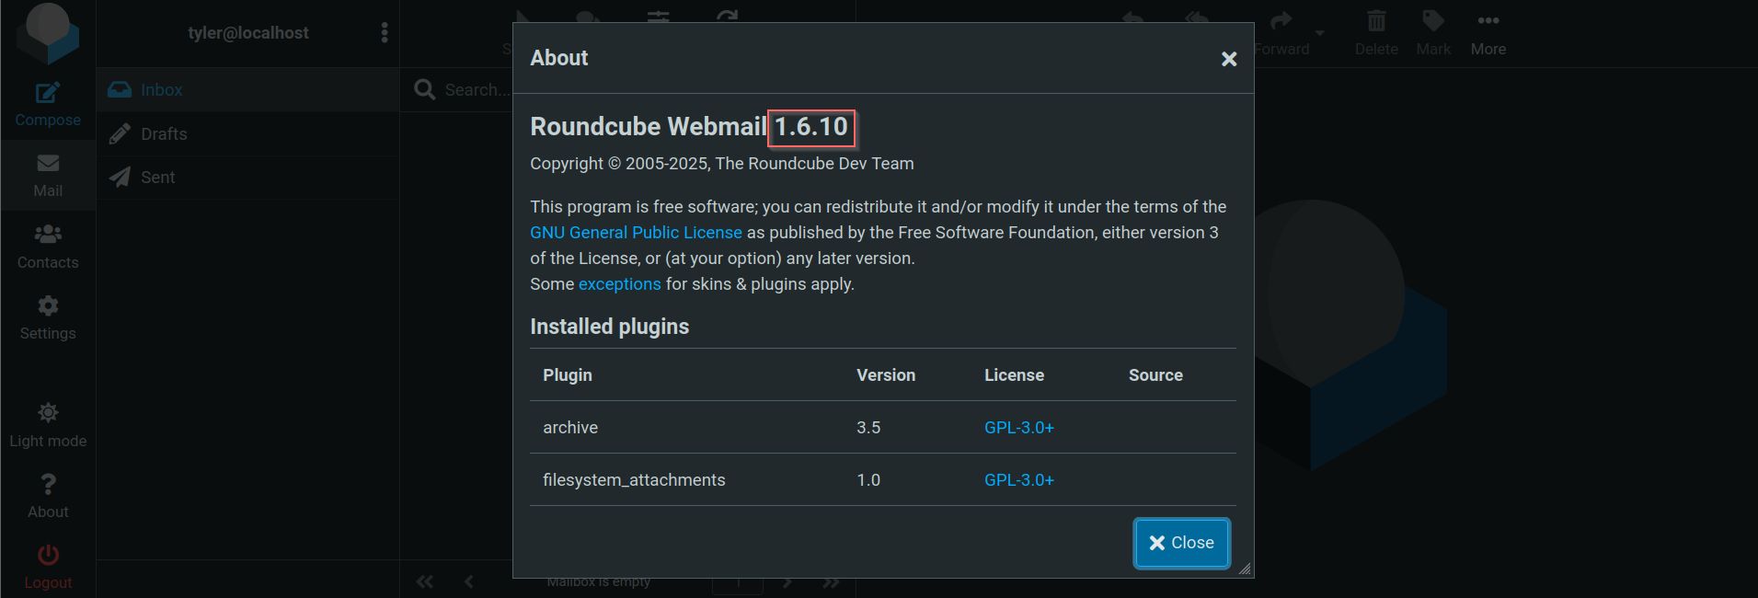The width and height of the screenshot is (1758, 598).
Task: Dismiss the About dialog with the X
Action: [1228, 59]
